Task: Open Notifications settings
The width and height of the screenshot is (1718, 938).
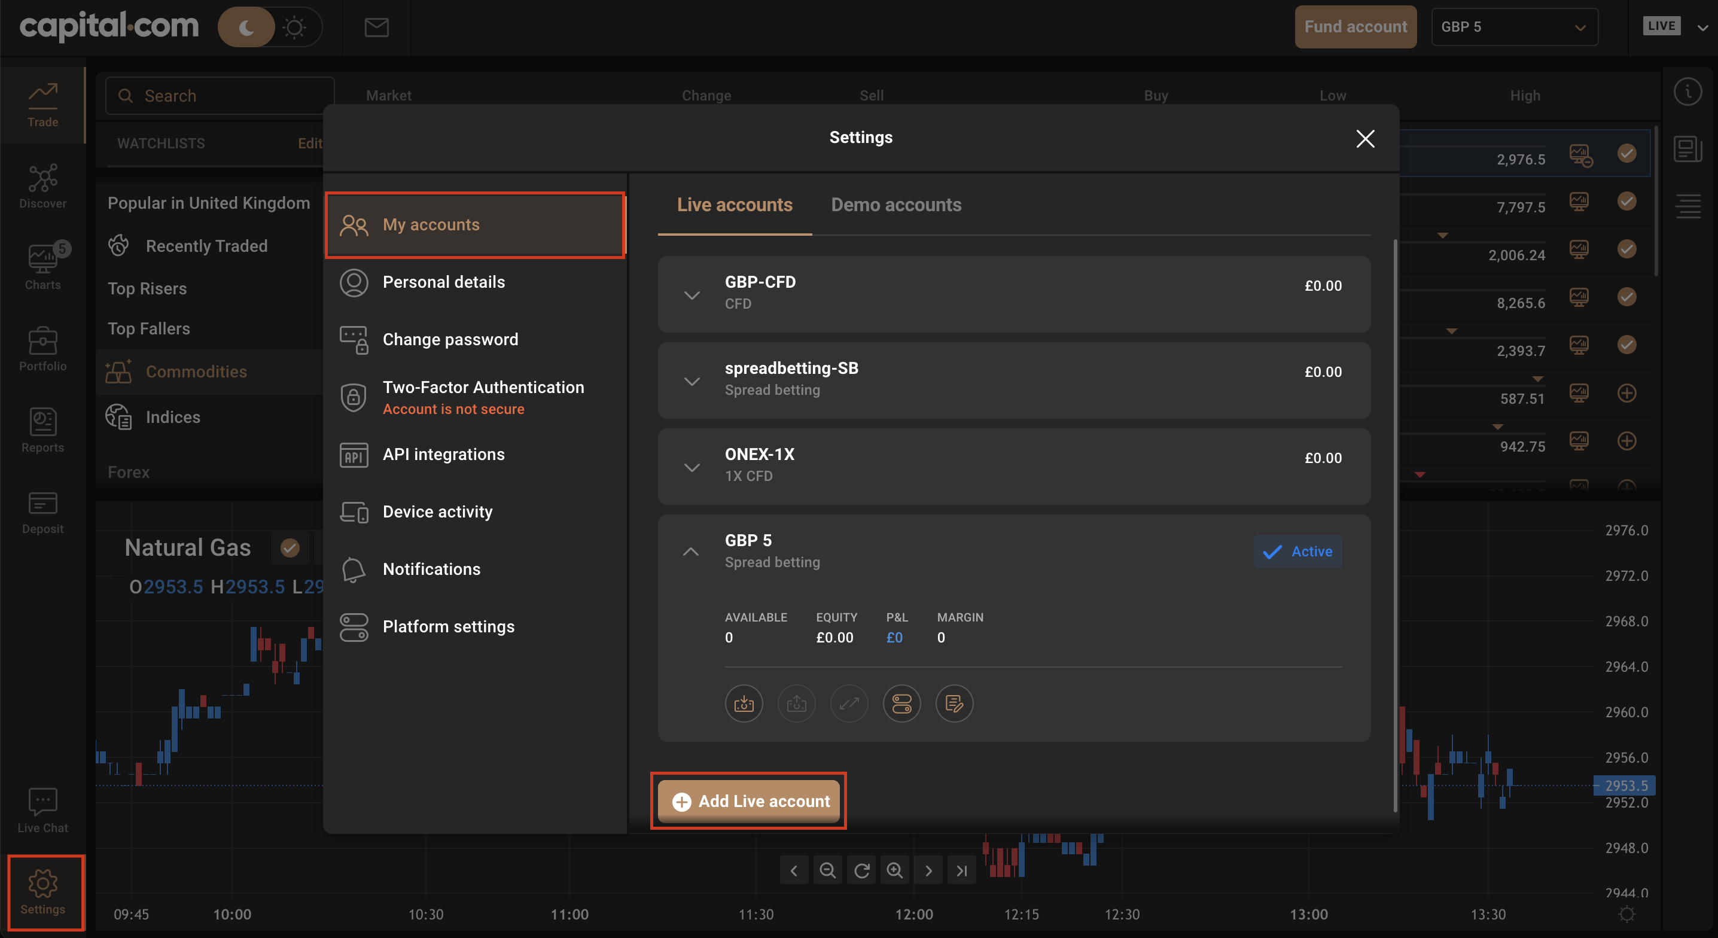Action: tap(475, 569)
